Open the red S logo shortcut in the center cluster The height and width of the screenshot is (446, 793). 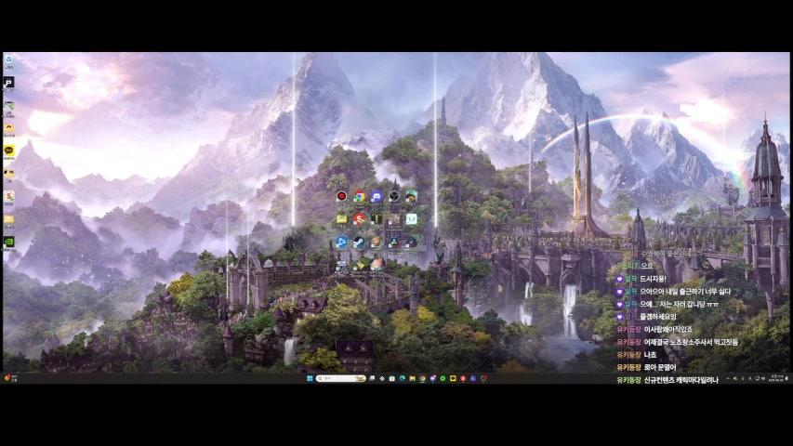click(359, 219)
